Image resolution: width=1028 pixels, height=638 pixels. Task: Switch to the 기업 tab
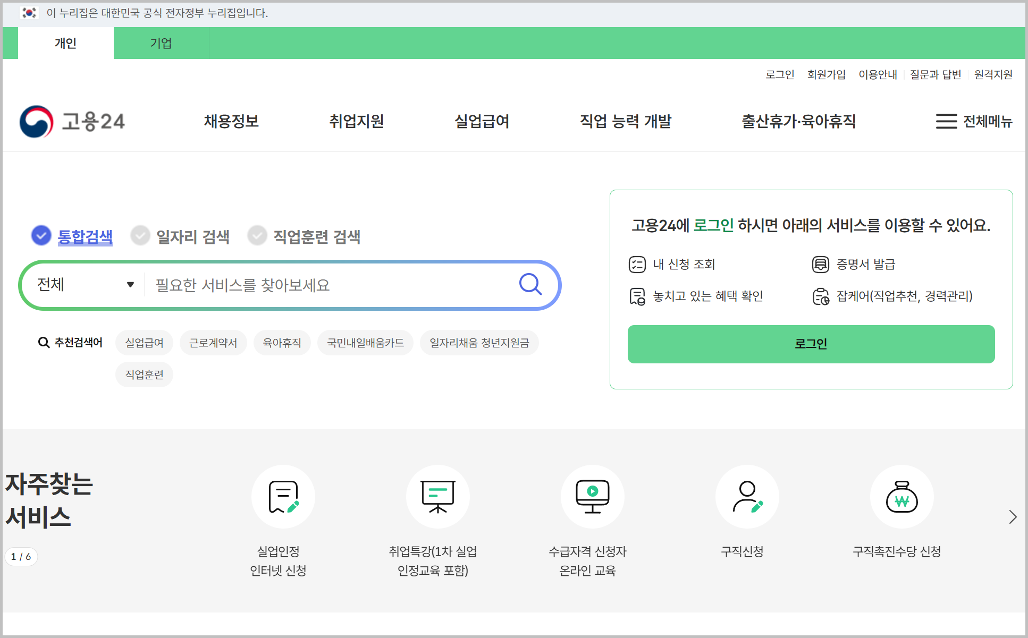click(161, 43)
